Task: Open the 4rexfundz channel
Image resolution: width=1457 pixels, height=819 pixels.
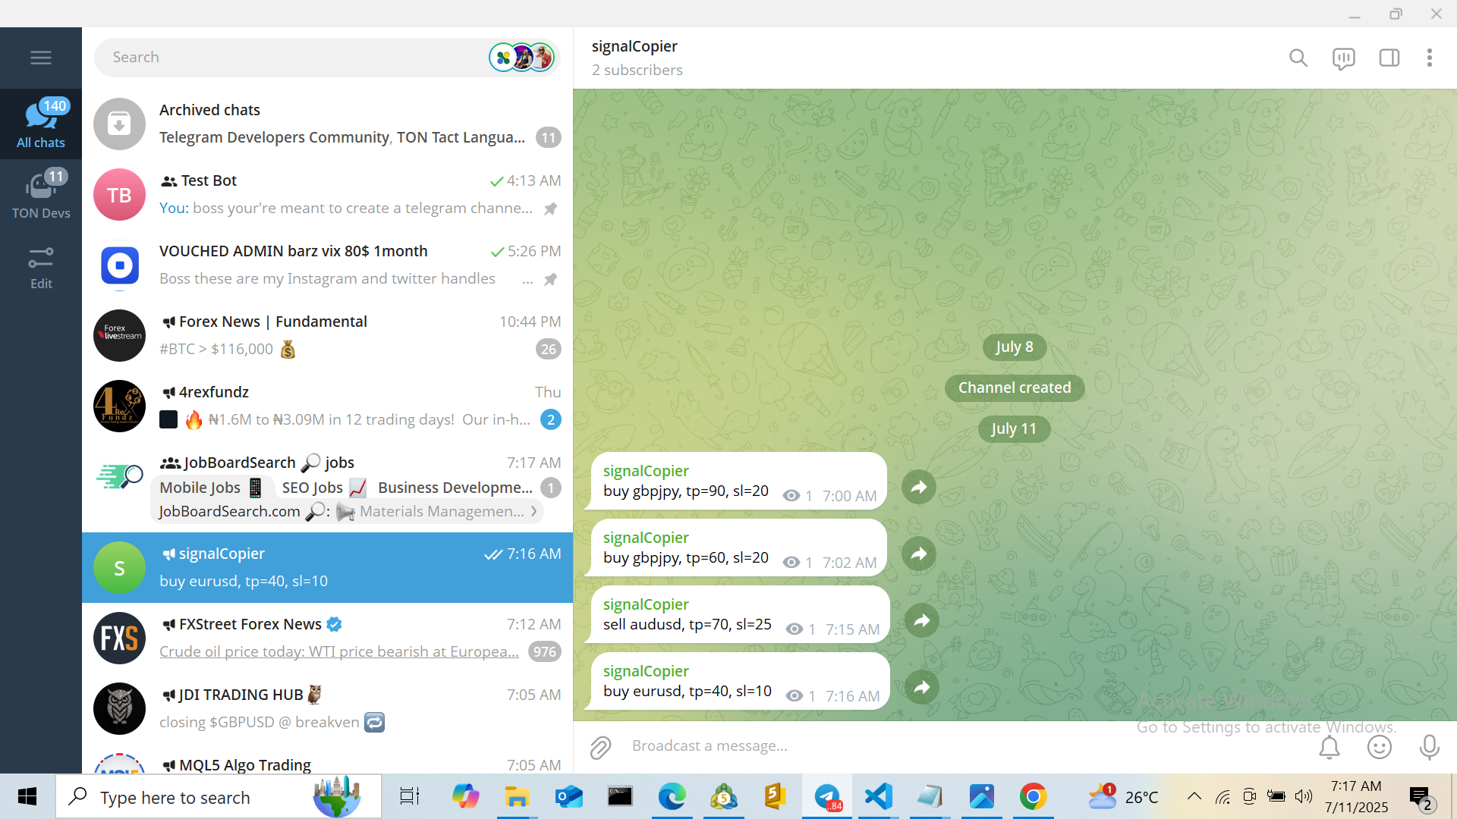Action: coord(327,406)
